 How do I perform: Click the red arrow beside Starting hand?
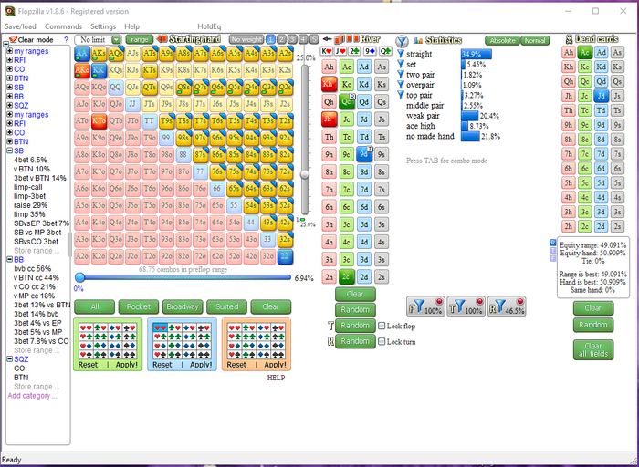coord(162,39)
